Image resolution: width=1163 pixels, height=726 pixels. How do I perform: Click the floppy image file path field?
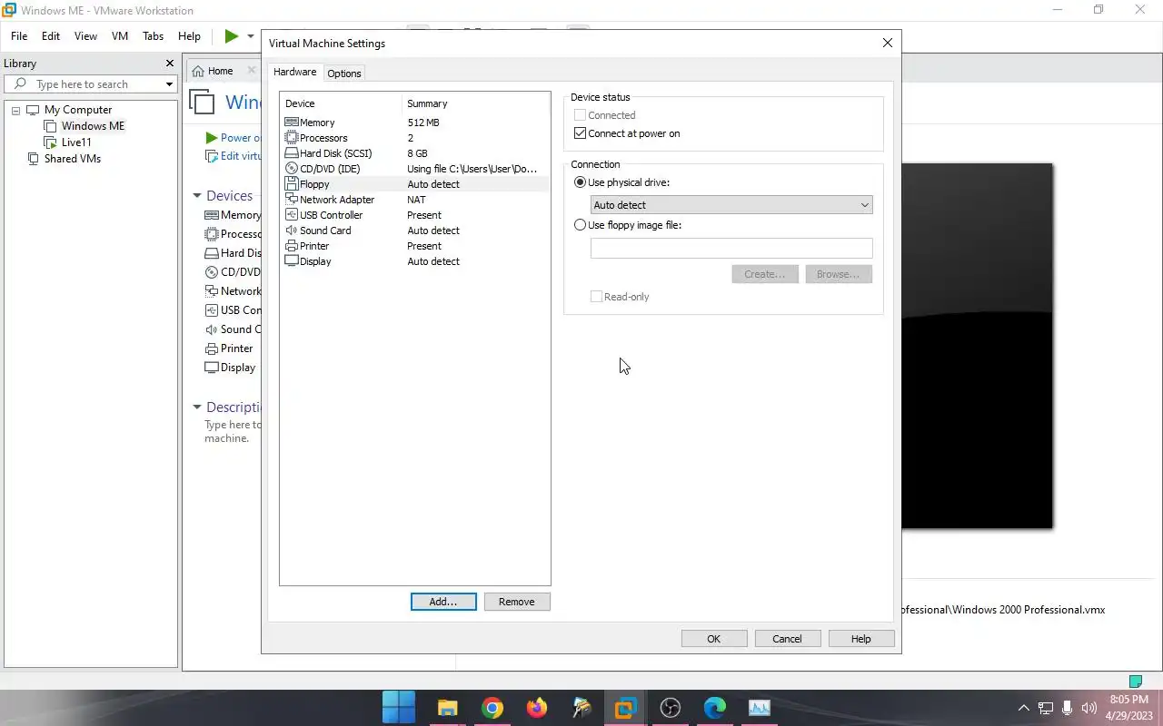tap(731, 248)
